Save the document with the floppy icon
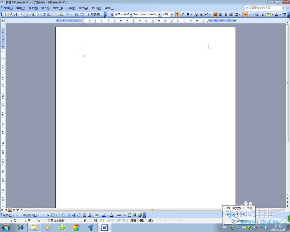290x232 pixels. click(15, 14)
